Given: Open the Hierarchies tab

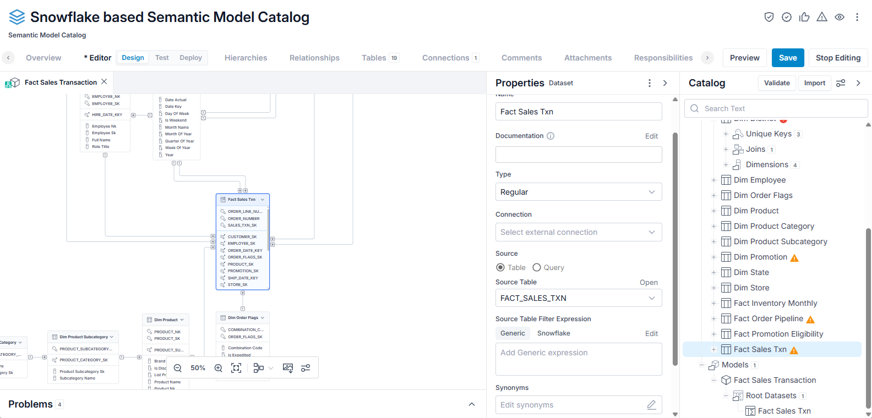Looking at the screenshot, I should pyautogui.click(x=246, y=58).
